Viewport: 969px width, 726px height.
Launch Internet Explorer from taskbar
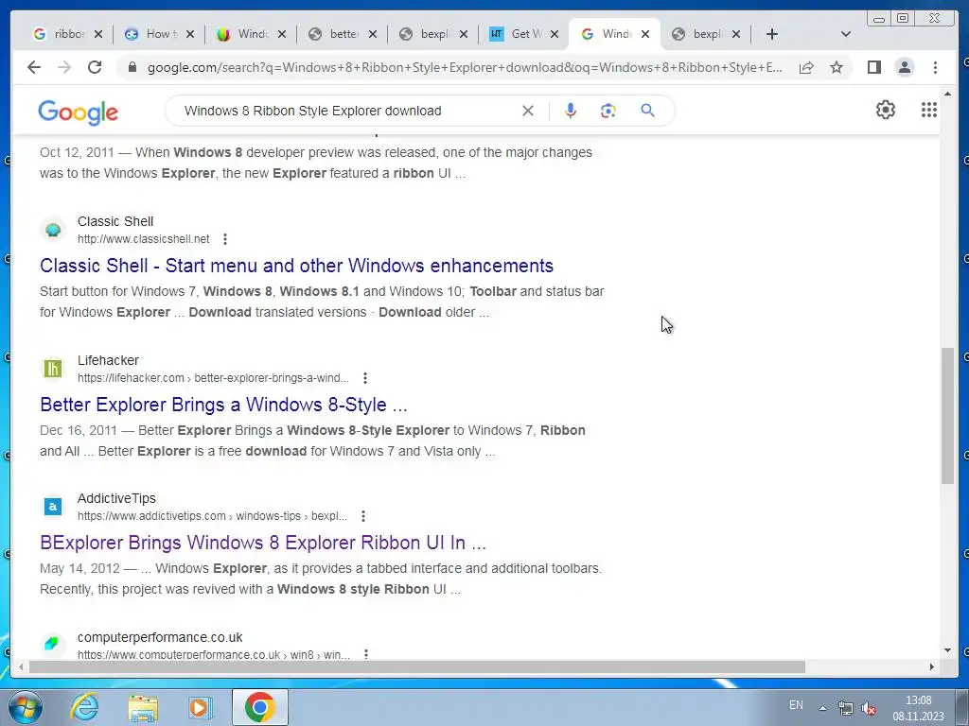[83, 707]
